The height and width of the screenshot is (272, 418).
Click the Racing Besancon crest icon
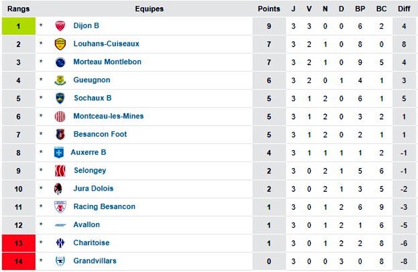click(x=60, y=207)
